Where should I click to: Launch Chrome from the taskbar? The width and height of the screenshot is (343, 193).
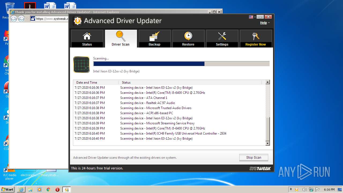coord(49,190)
